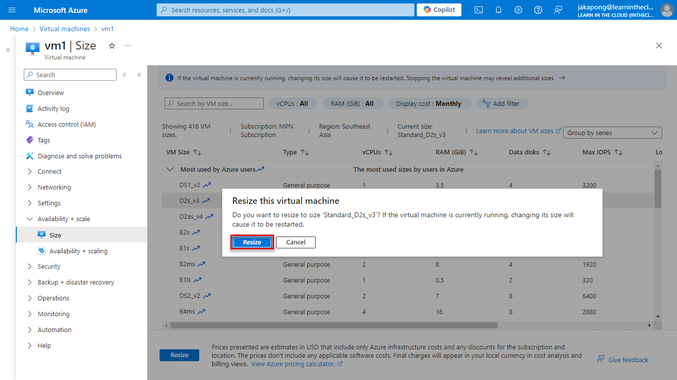Image resolution: width=677 pixels, height=380 pixels.
Task: Open the notifications bell
Action: 499,10
